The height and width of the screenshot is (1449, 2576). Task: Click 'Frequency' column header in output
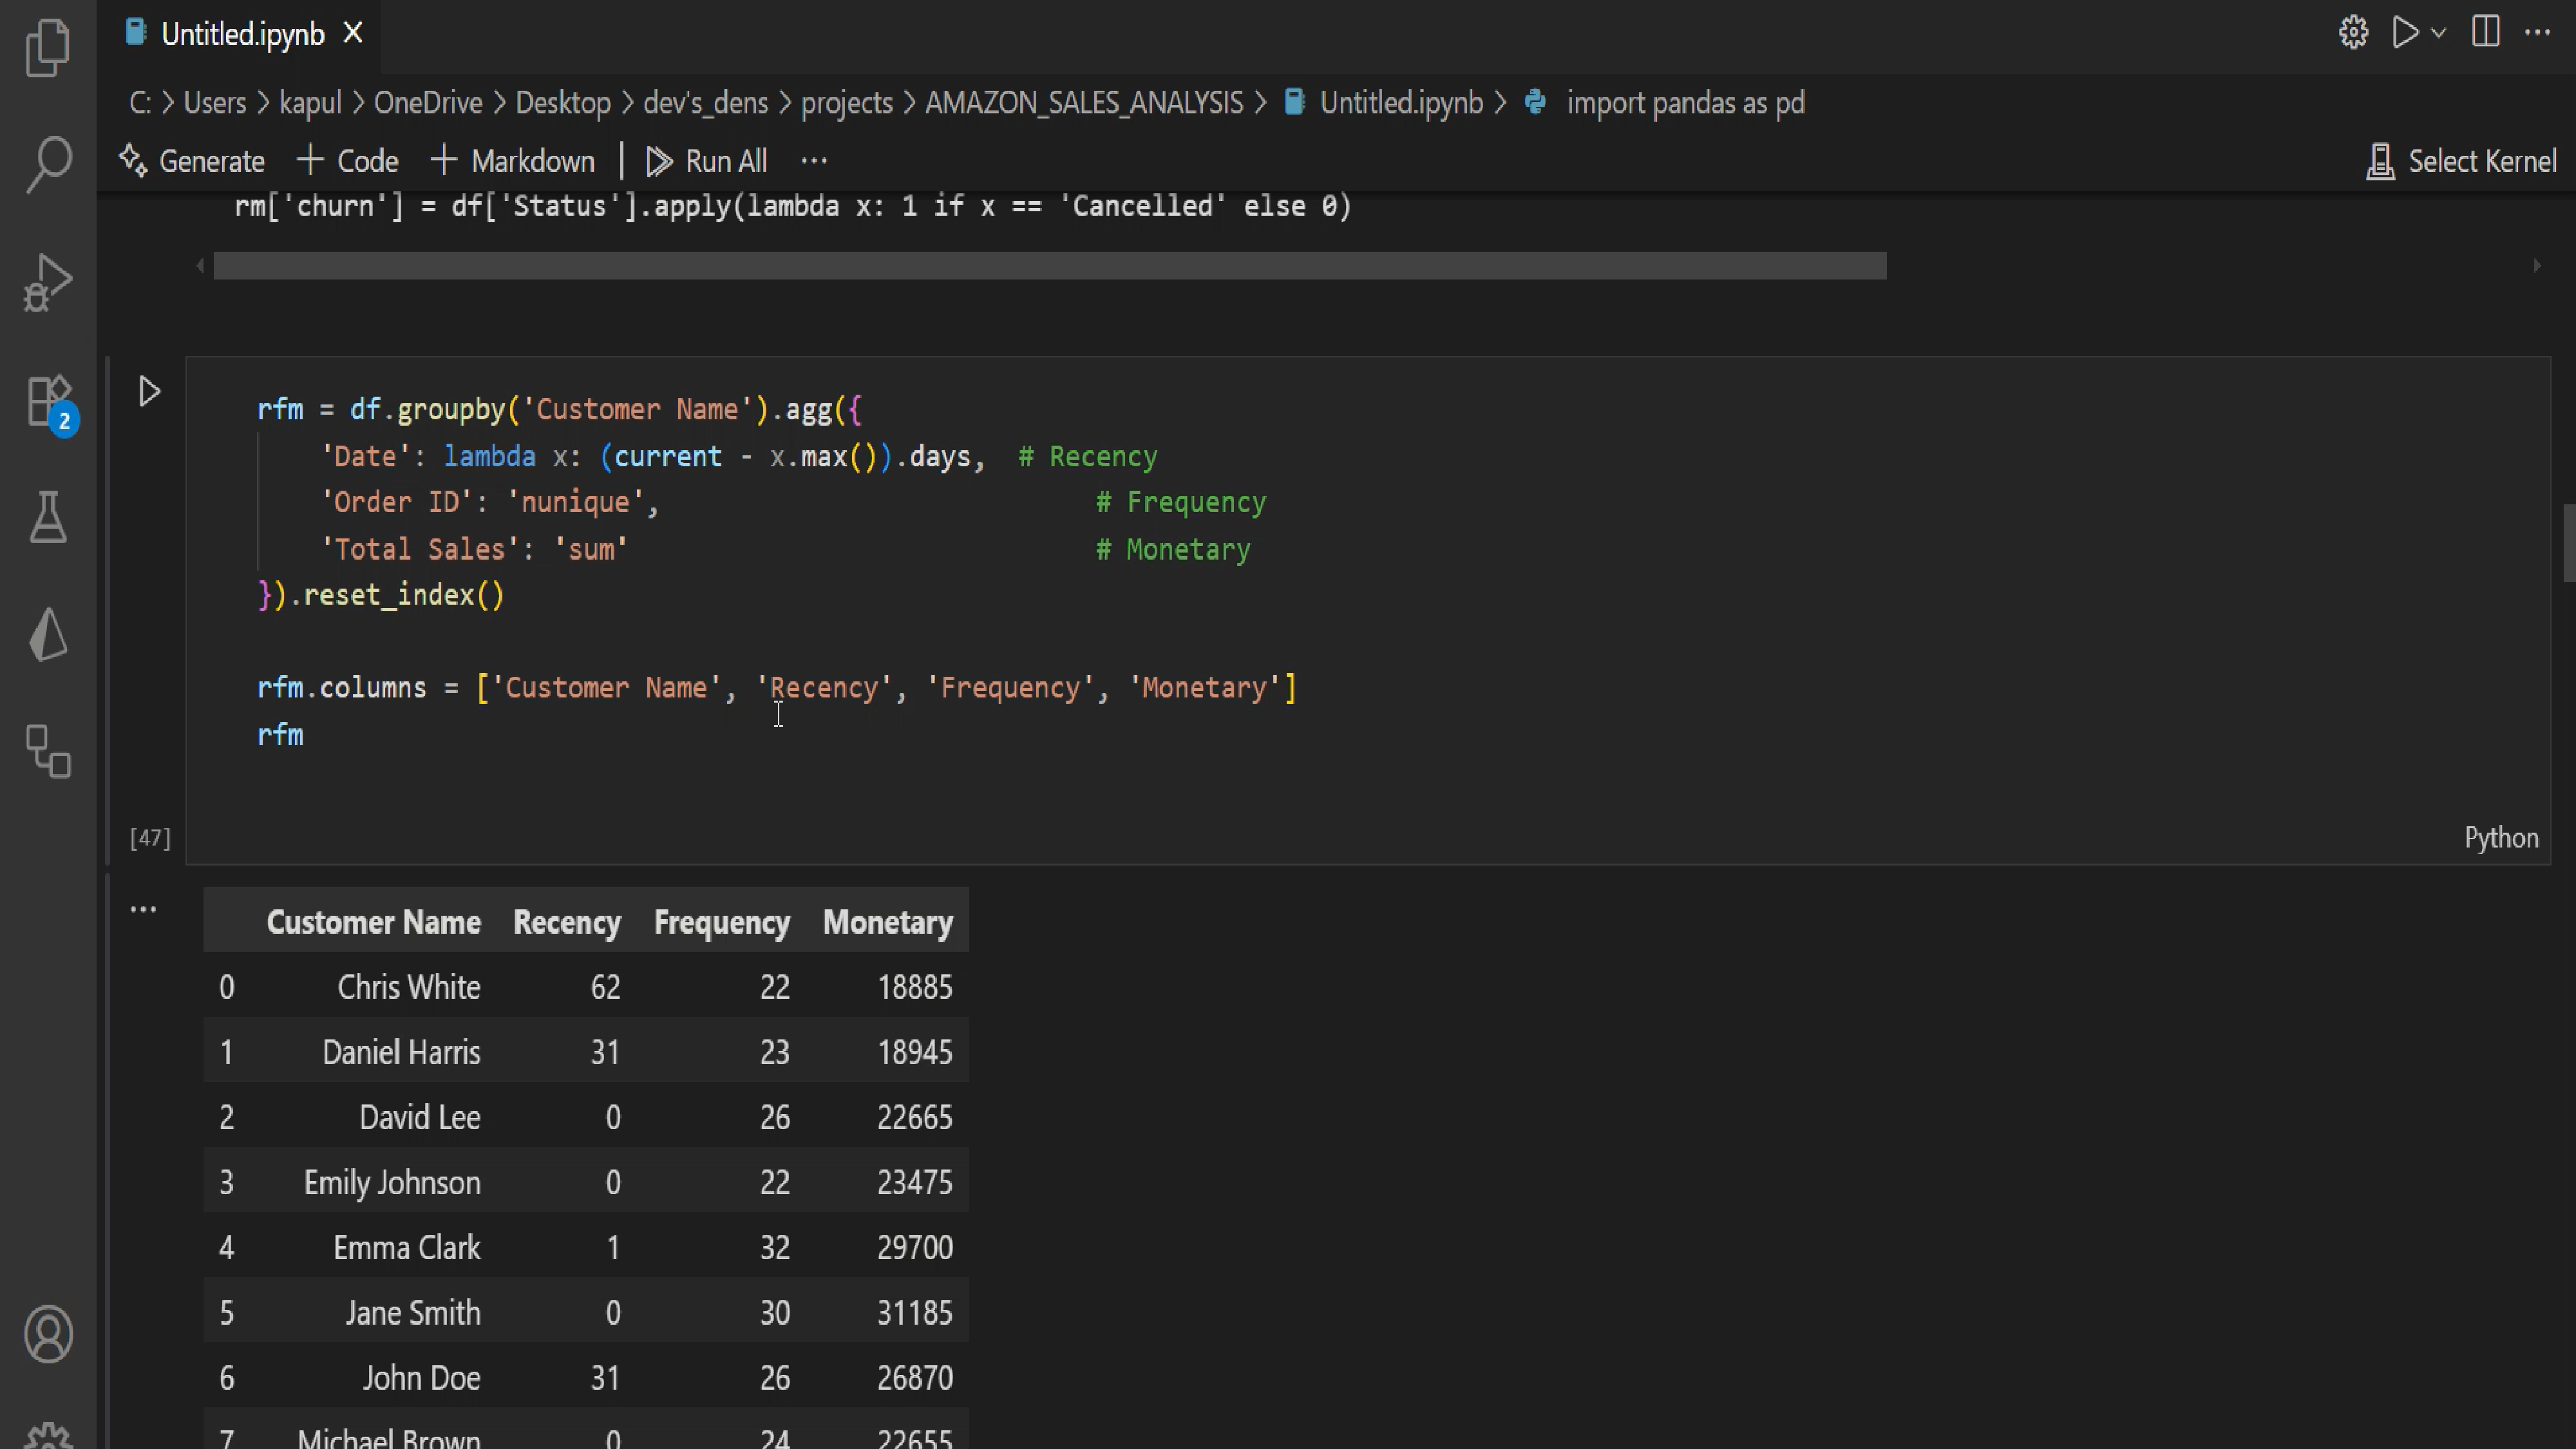click(722, 922)
